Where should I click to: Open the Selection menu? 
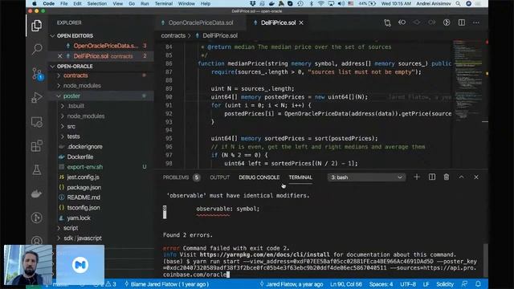(96, 3)
